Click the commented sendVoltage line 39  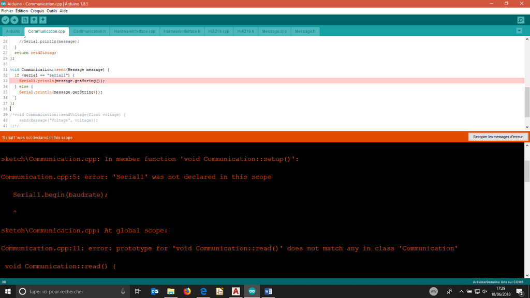coord(68,114)
